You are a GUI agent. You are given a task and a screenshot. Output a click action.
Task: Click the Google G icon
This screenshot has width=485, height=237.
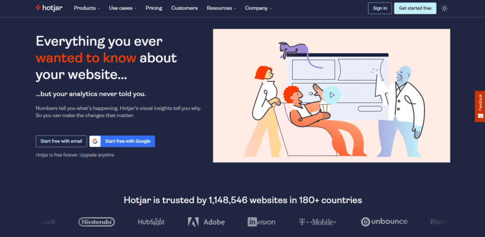(x=95, y=141)
